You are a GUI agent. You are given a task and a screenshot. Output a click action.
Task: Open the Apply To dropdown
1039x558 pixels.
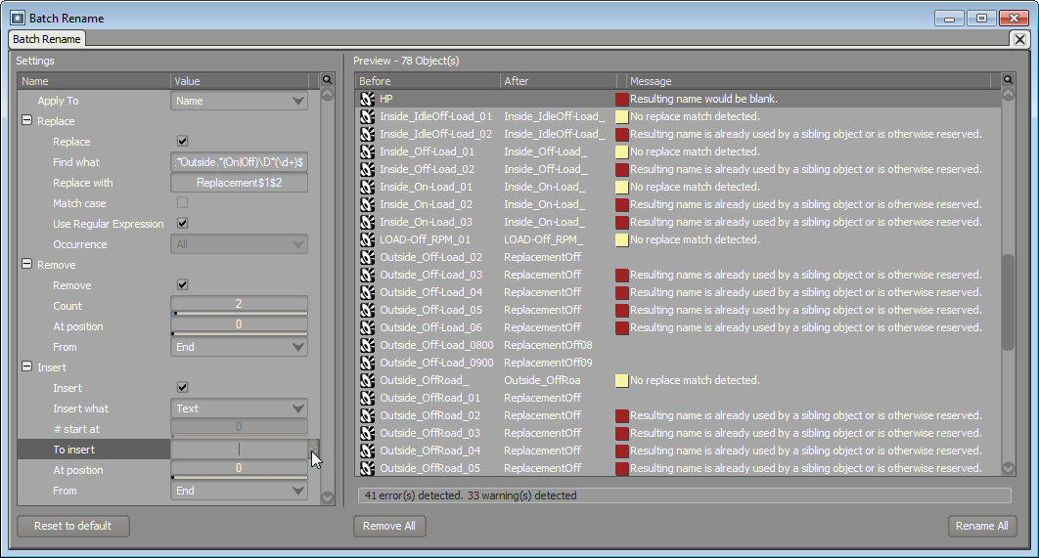coord(239,101)
